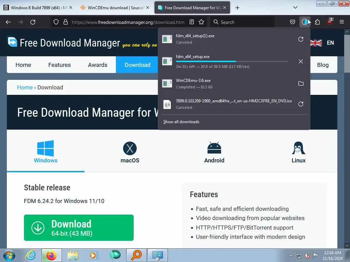Image resolution: width=350 pixels, height=262 pixels.
Task: Open Windows Media Player in taskbar
Action: click(x=93, y=255)
